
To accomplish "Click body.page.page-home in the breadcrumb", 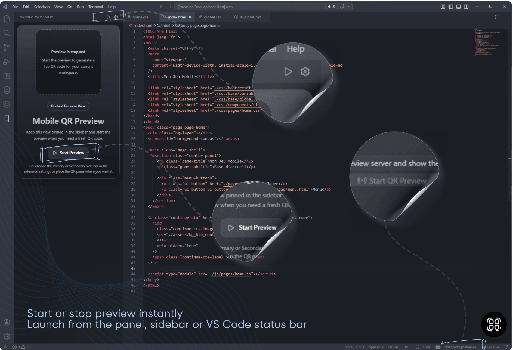I will pyautogui.click(x=200, y=25).
